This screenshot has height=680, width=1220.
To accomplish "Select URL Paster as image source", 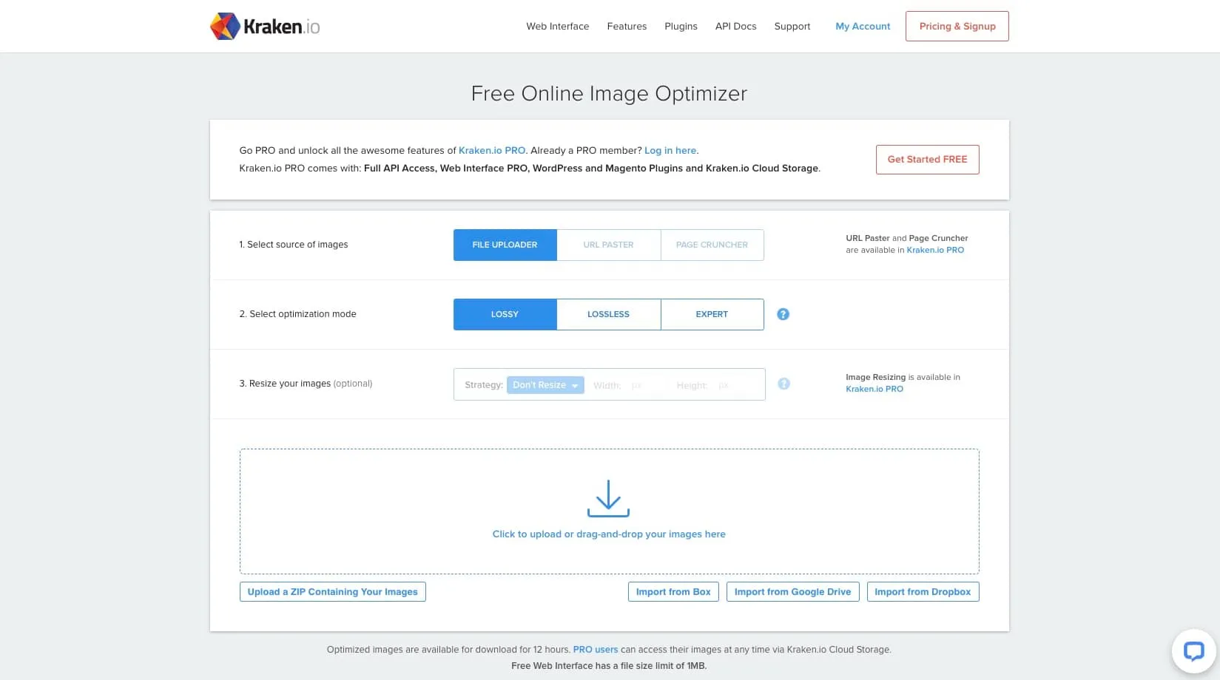I will [608, 245].
